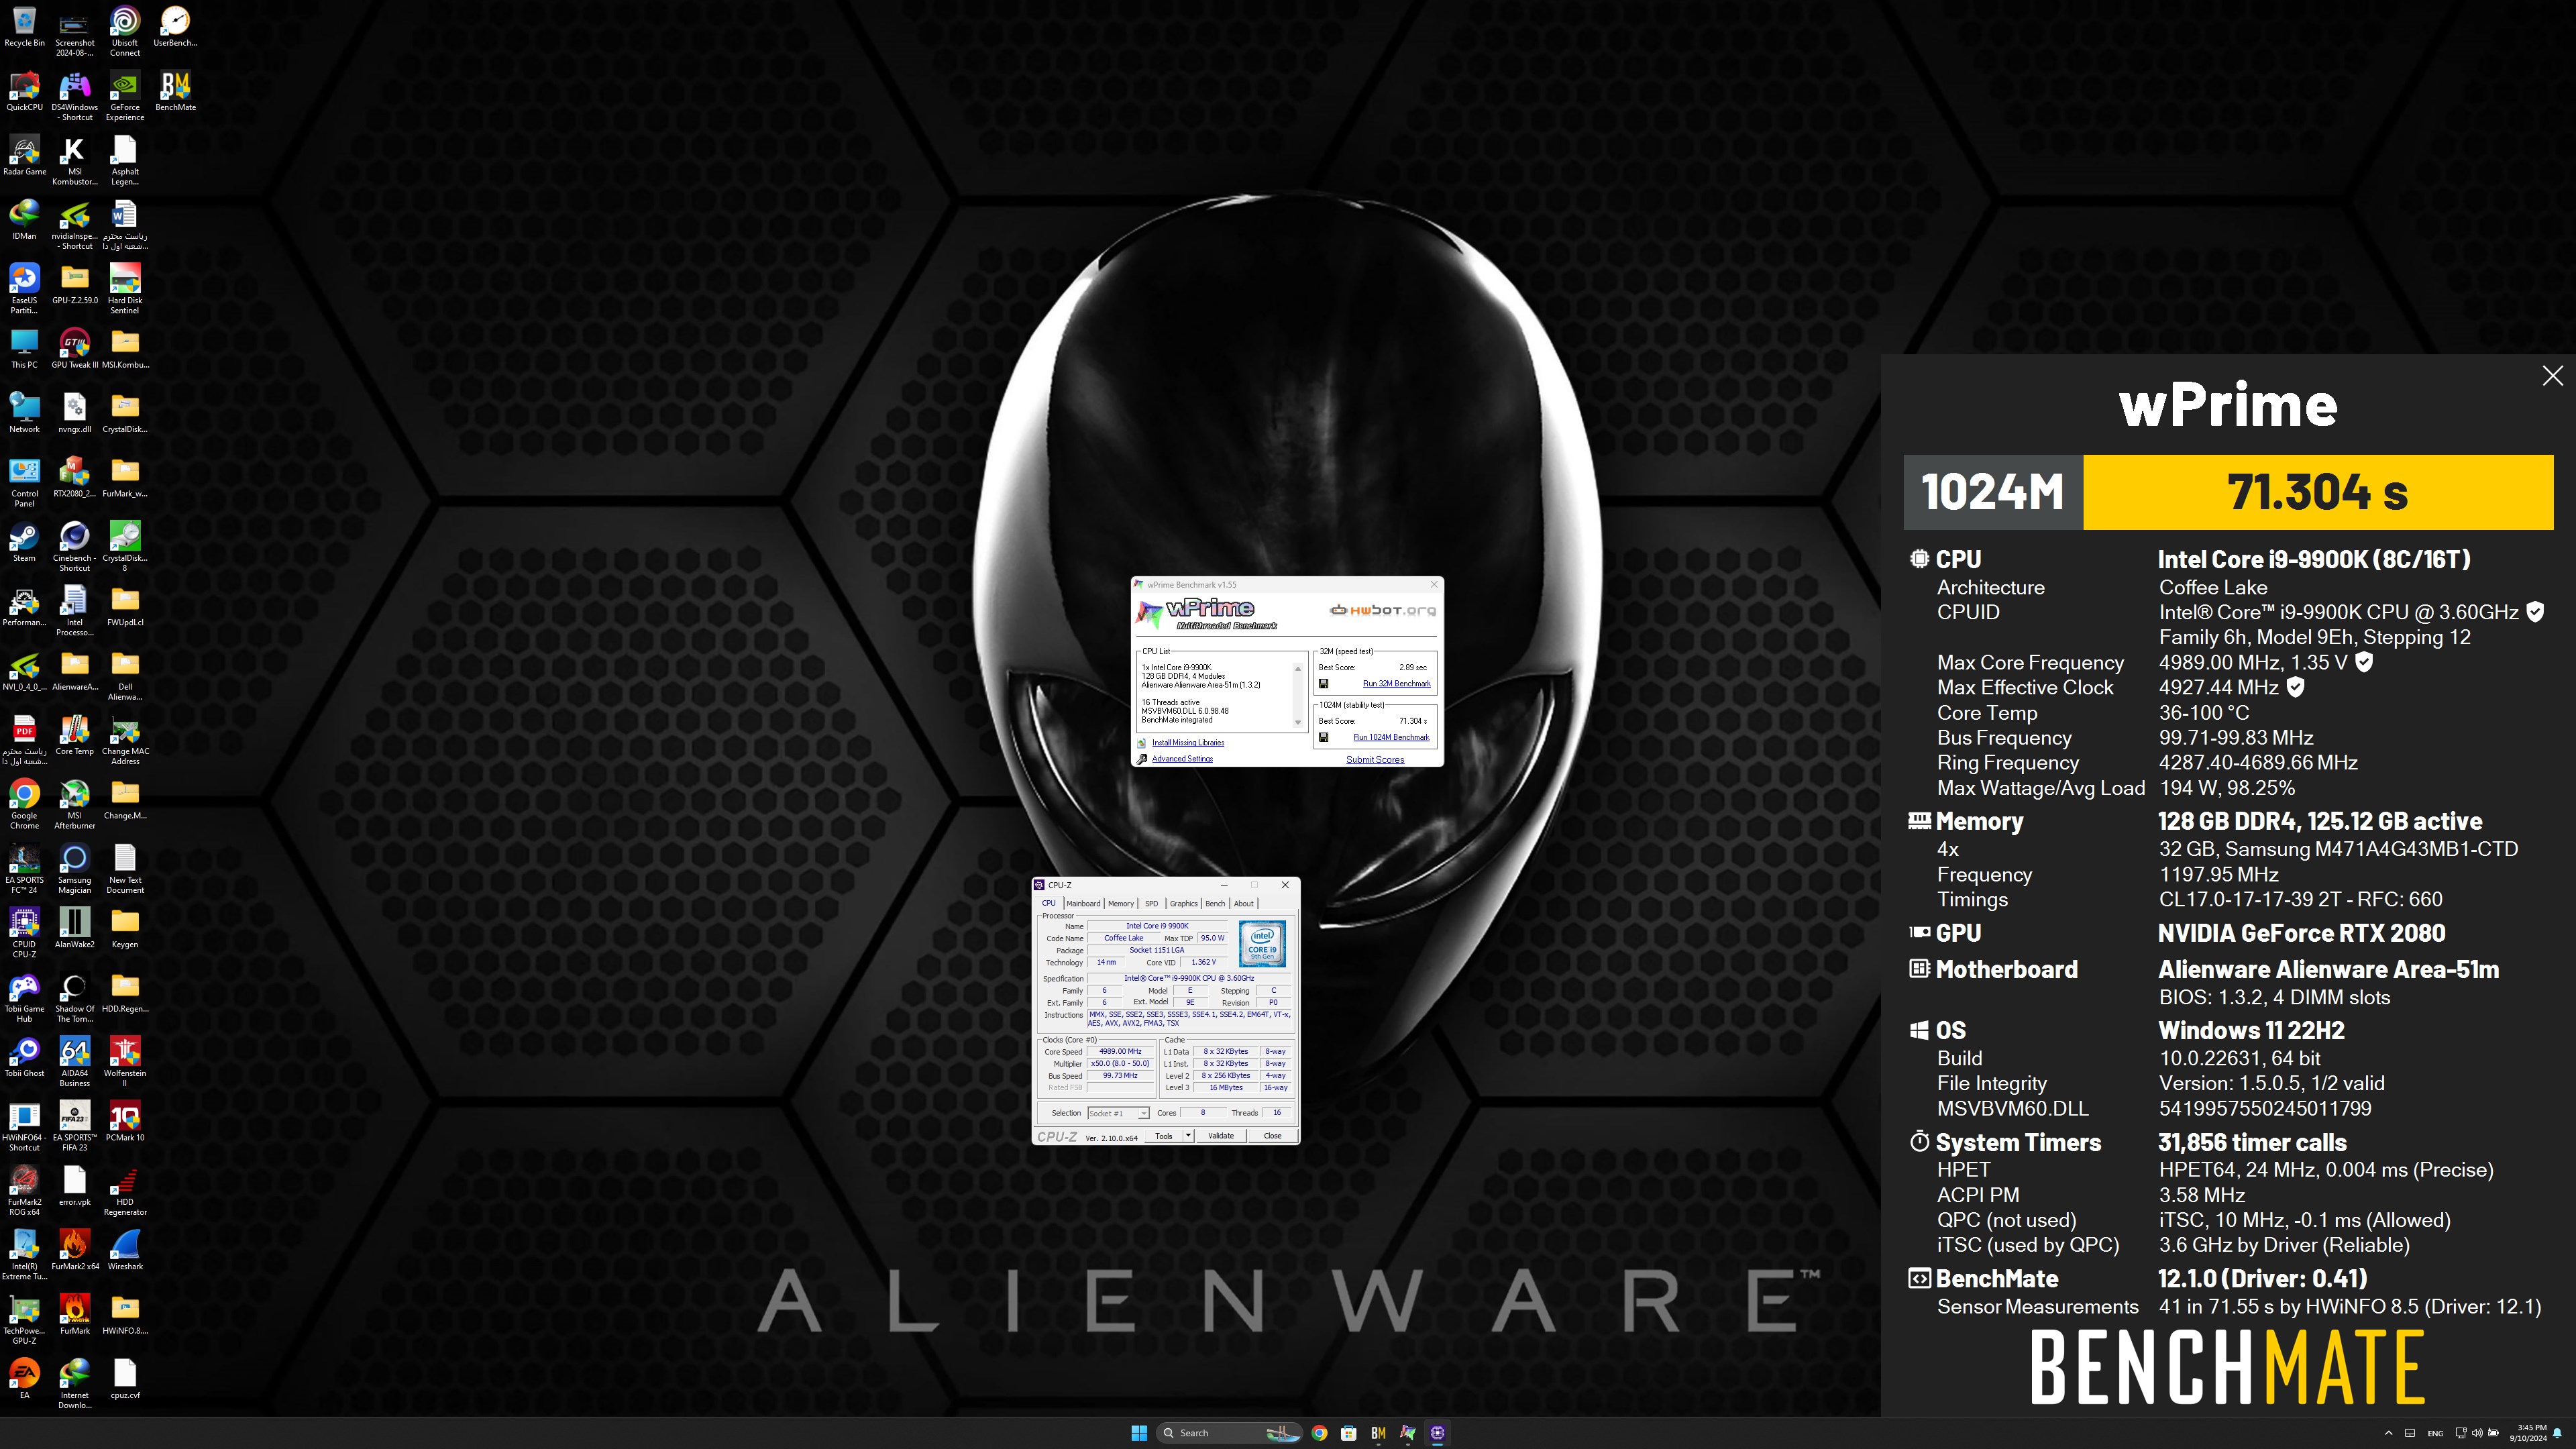Open GeForce Experience desktop icon

pyautogui.click(x=125, y=97)
